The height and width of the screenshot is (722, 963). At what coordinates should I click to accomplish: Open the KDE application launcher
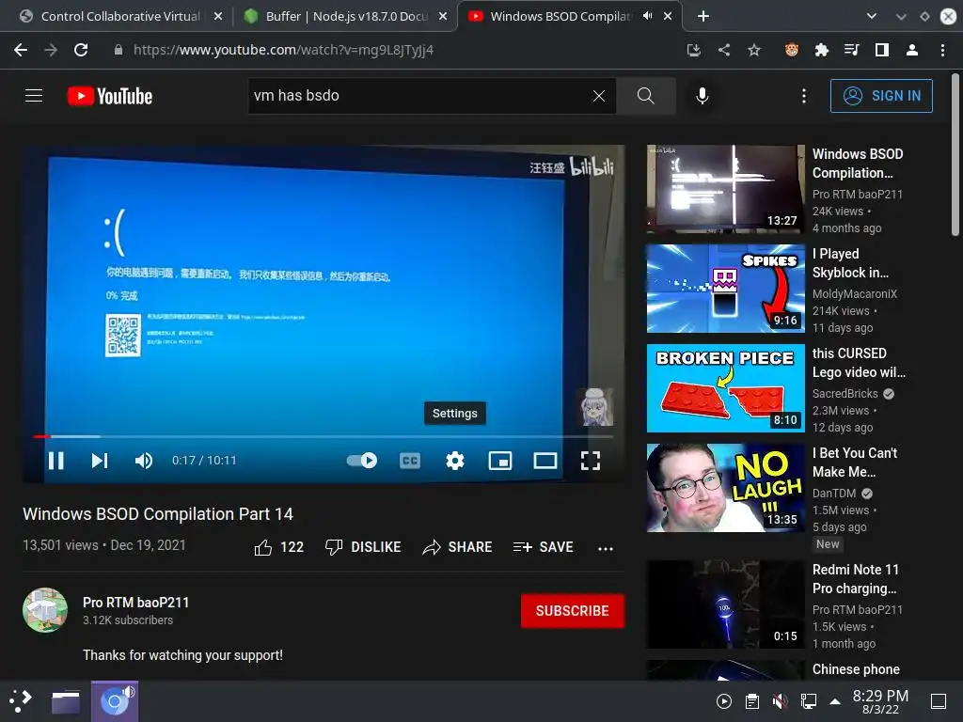point(21,701)
